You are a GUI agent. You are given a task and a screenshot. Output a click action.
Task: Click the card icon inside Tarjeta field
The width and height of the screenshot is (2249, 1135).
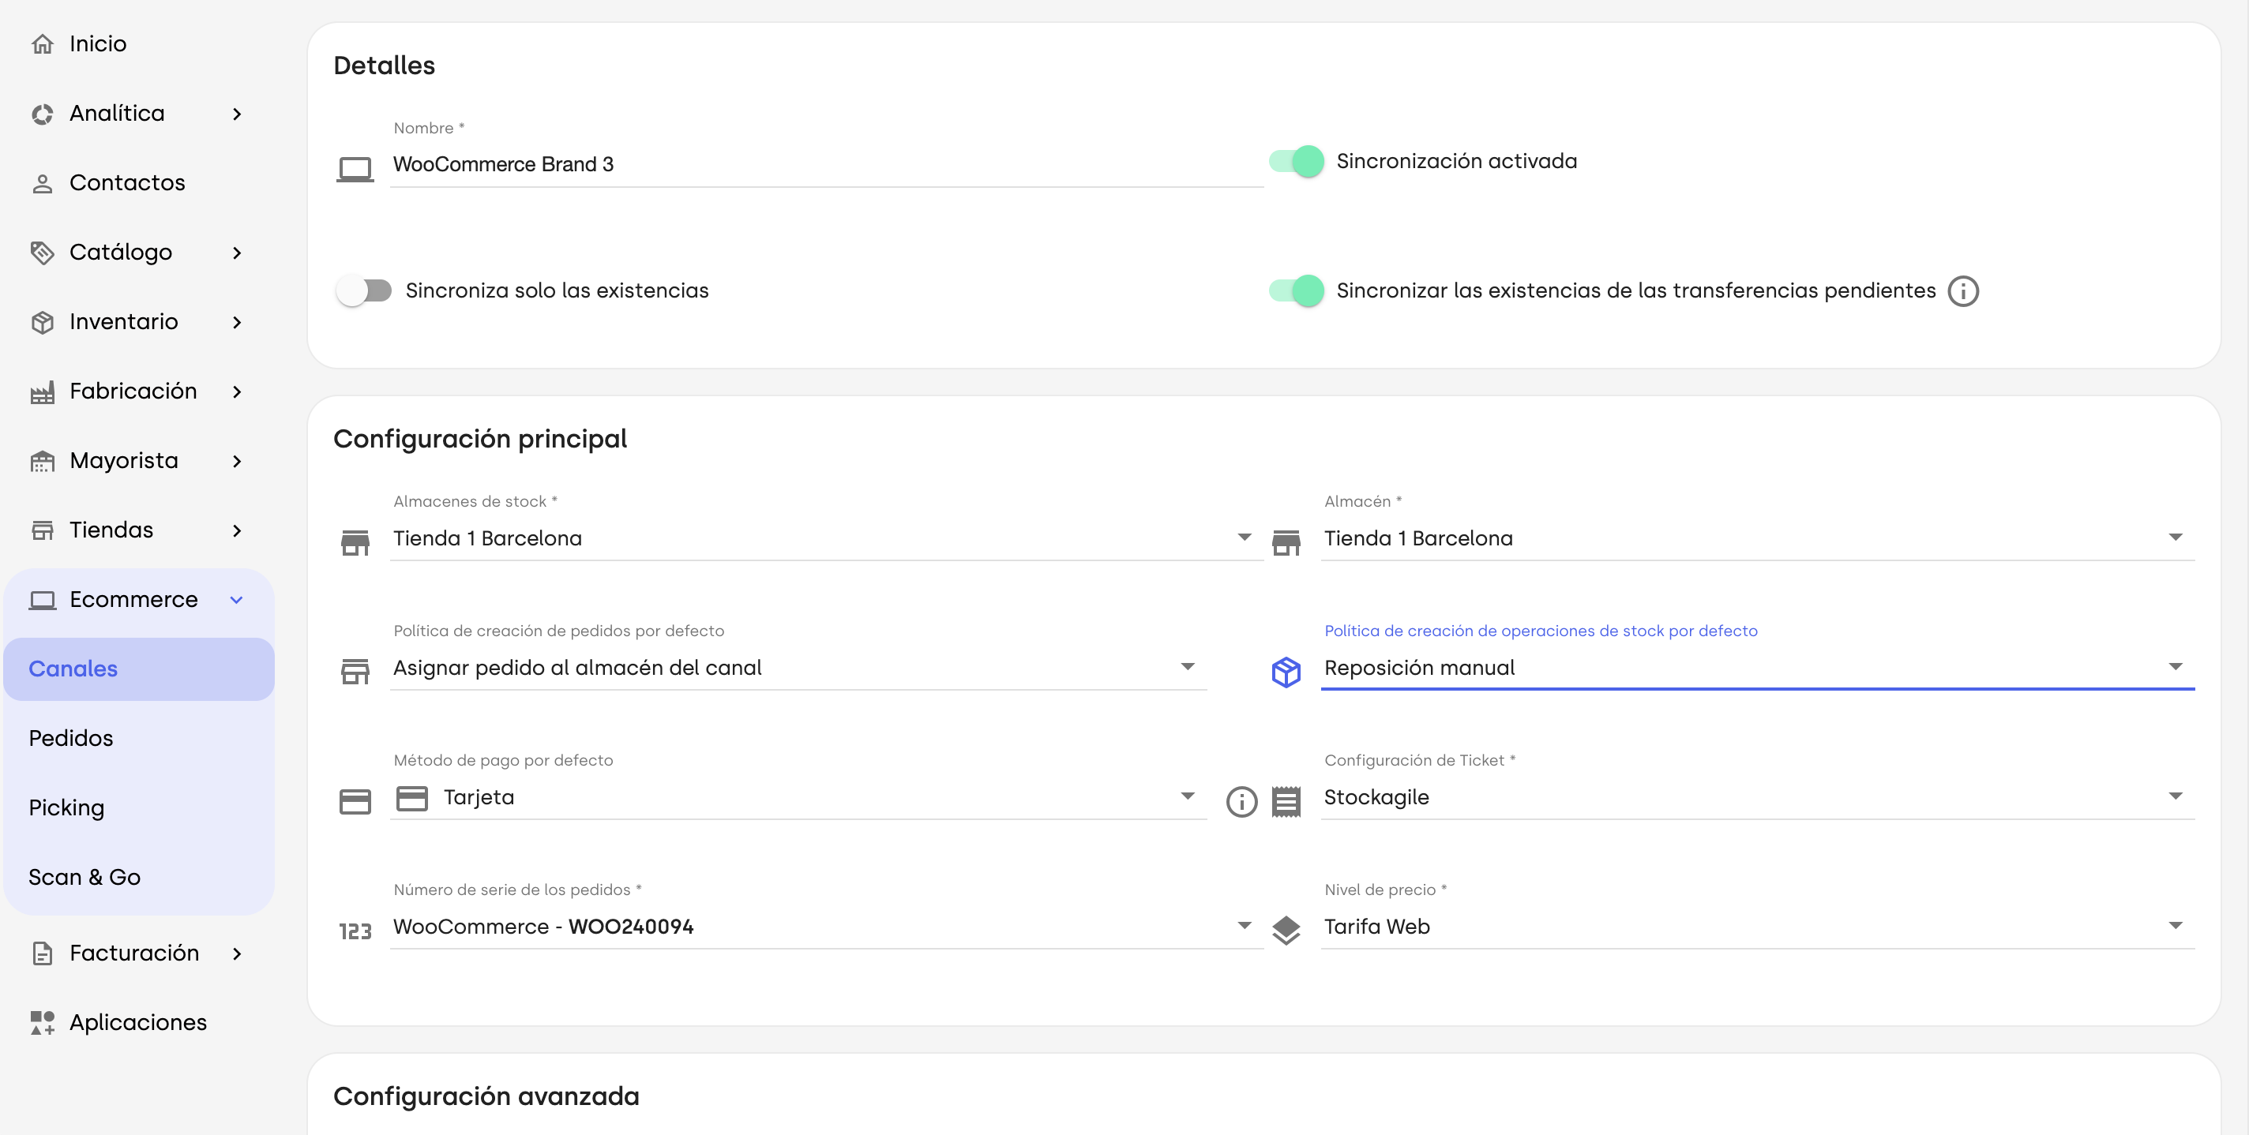pyautogui.click(x=412, y=798)
